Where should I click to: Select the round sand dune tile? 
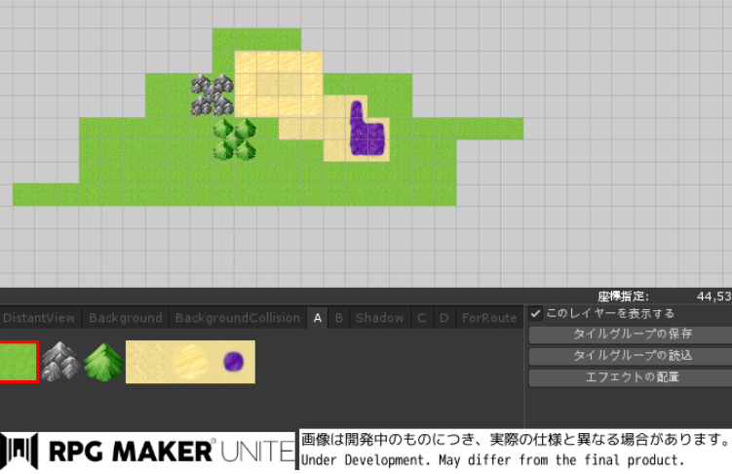coord(190,362)
